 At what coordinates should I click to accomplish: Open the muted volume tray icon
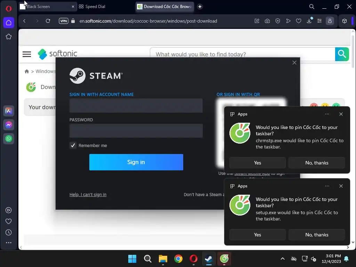coord(314,259)
